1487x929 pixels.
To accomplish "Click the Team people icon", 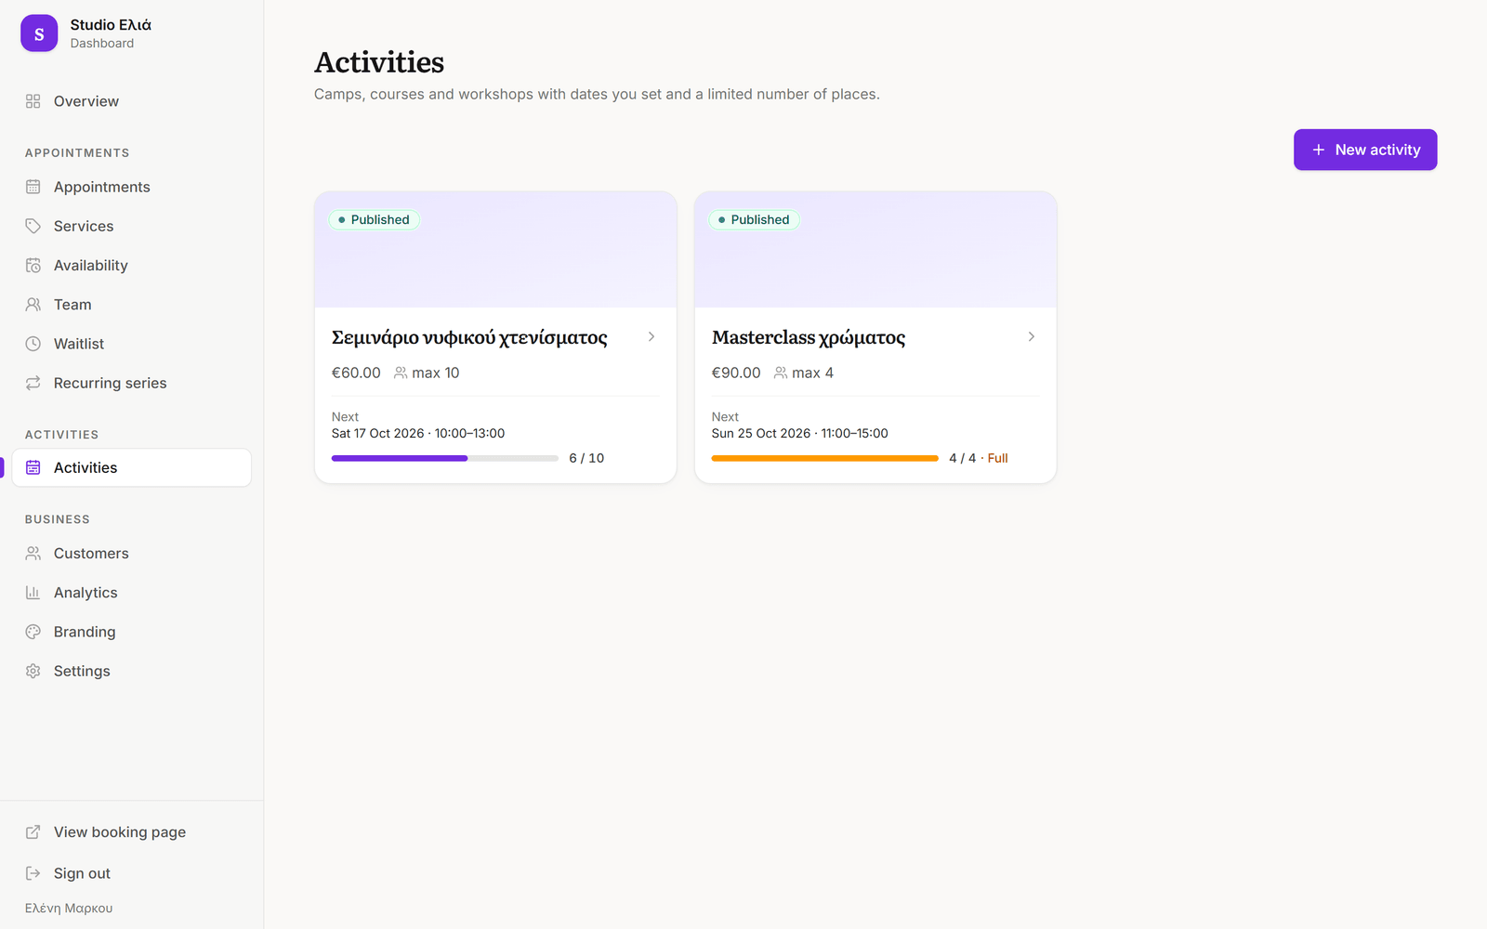I will pyautogui.click(x=33, y=305).
